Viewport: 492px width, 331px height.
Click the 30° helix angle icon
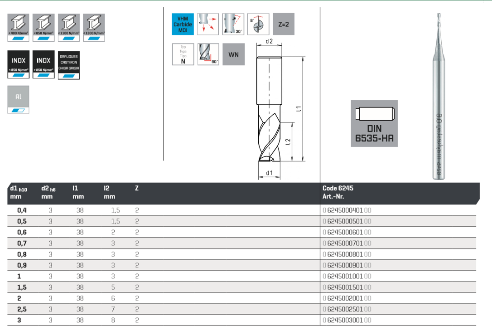(x=233, y=24)
